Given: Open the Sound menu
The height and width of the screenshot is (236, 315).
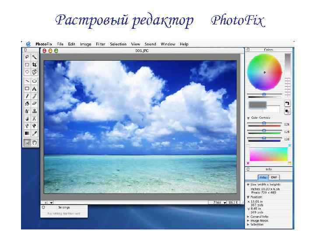Looking at the screenshot, I should click(x=150, y=44).
